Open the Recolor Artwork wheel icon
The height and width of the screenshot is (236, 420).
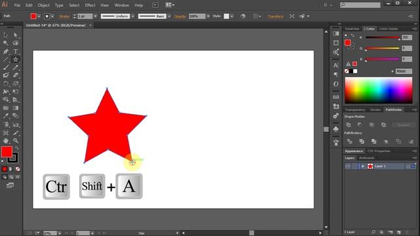click(x=243, y=16)
